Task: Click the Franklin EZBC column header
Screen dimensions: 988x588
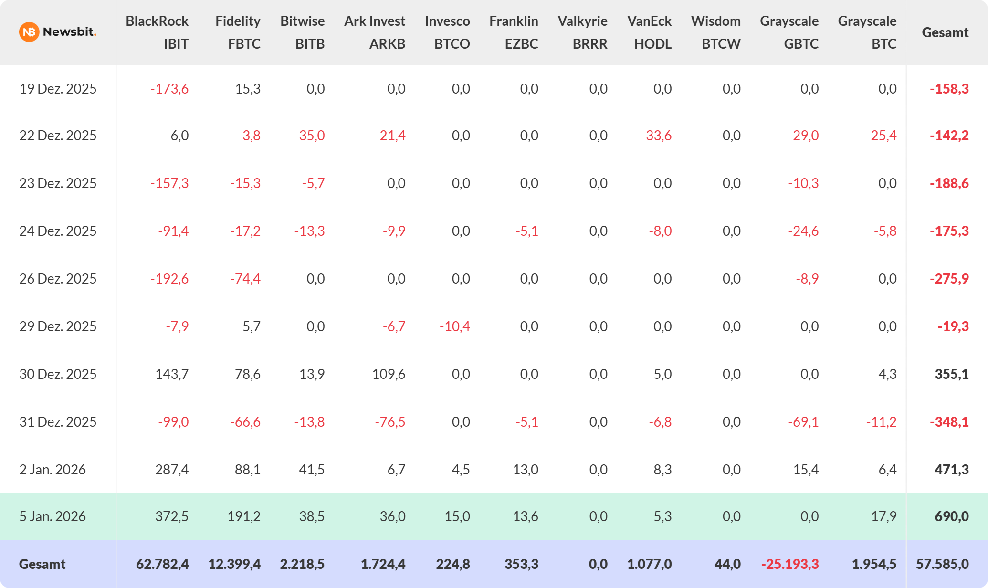Action: [514, 32]
